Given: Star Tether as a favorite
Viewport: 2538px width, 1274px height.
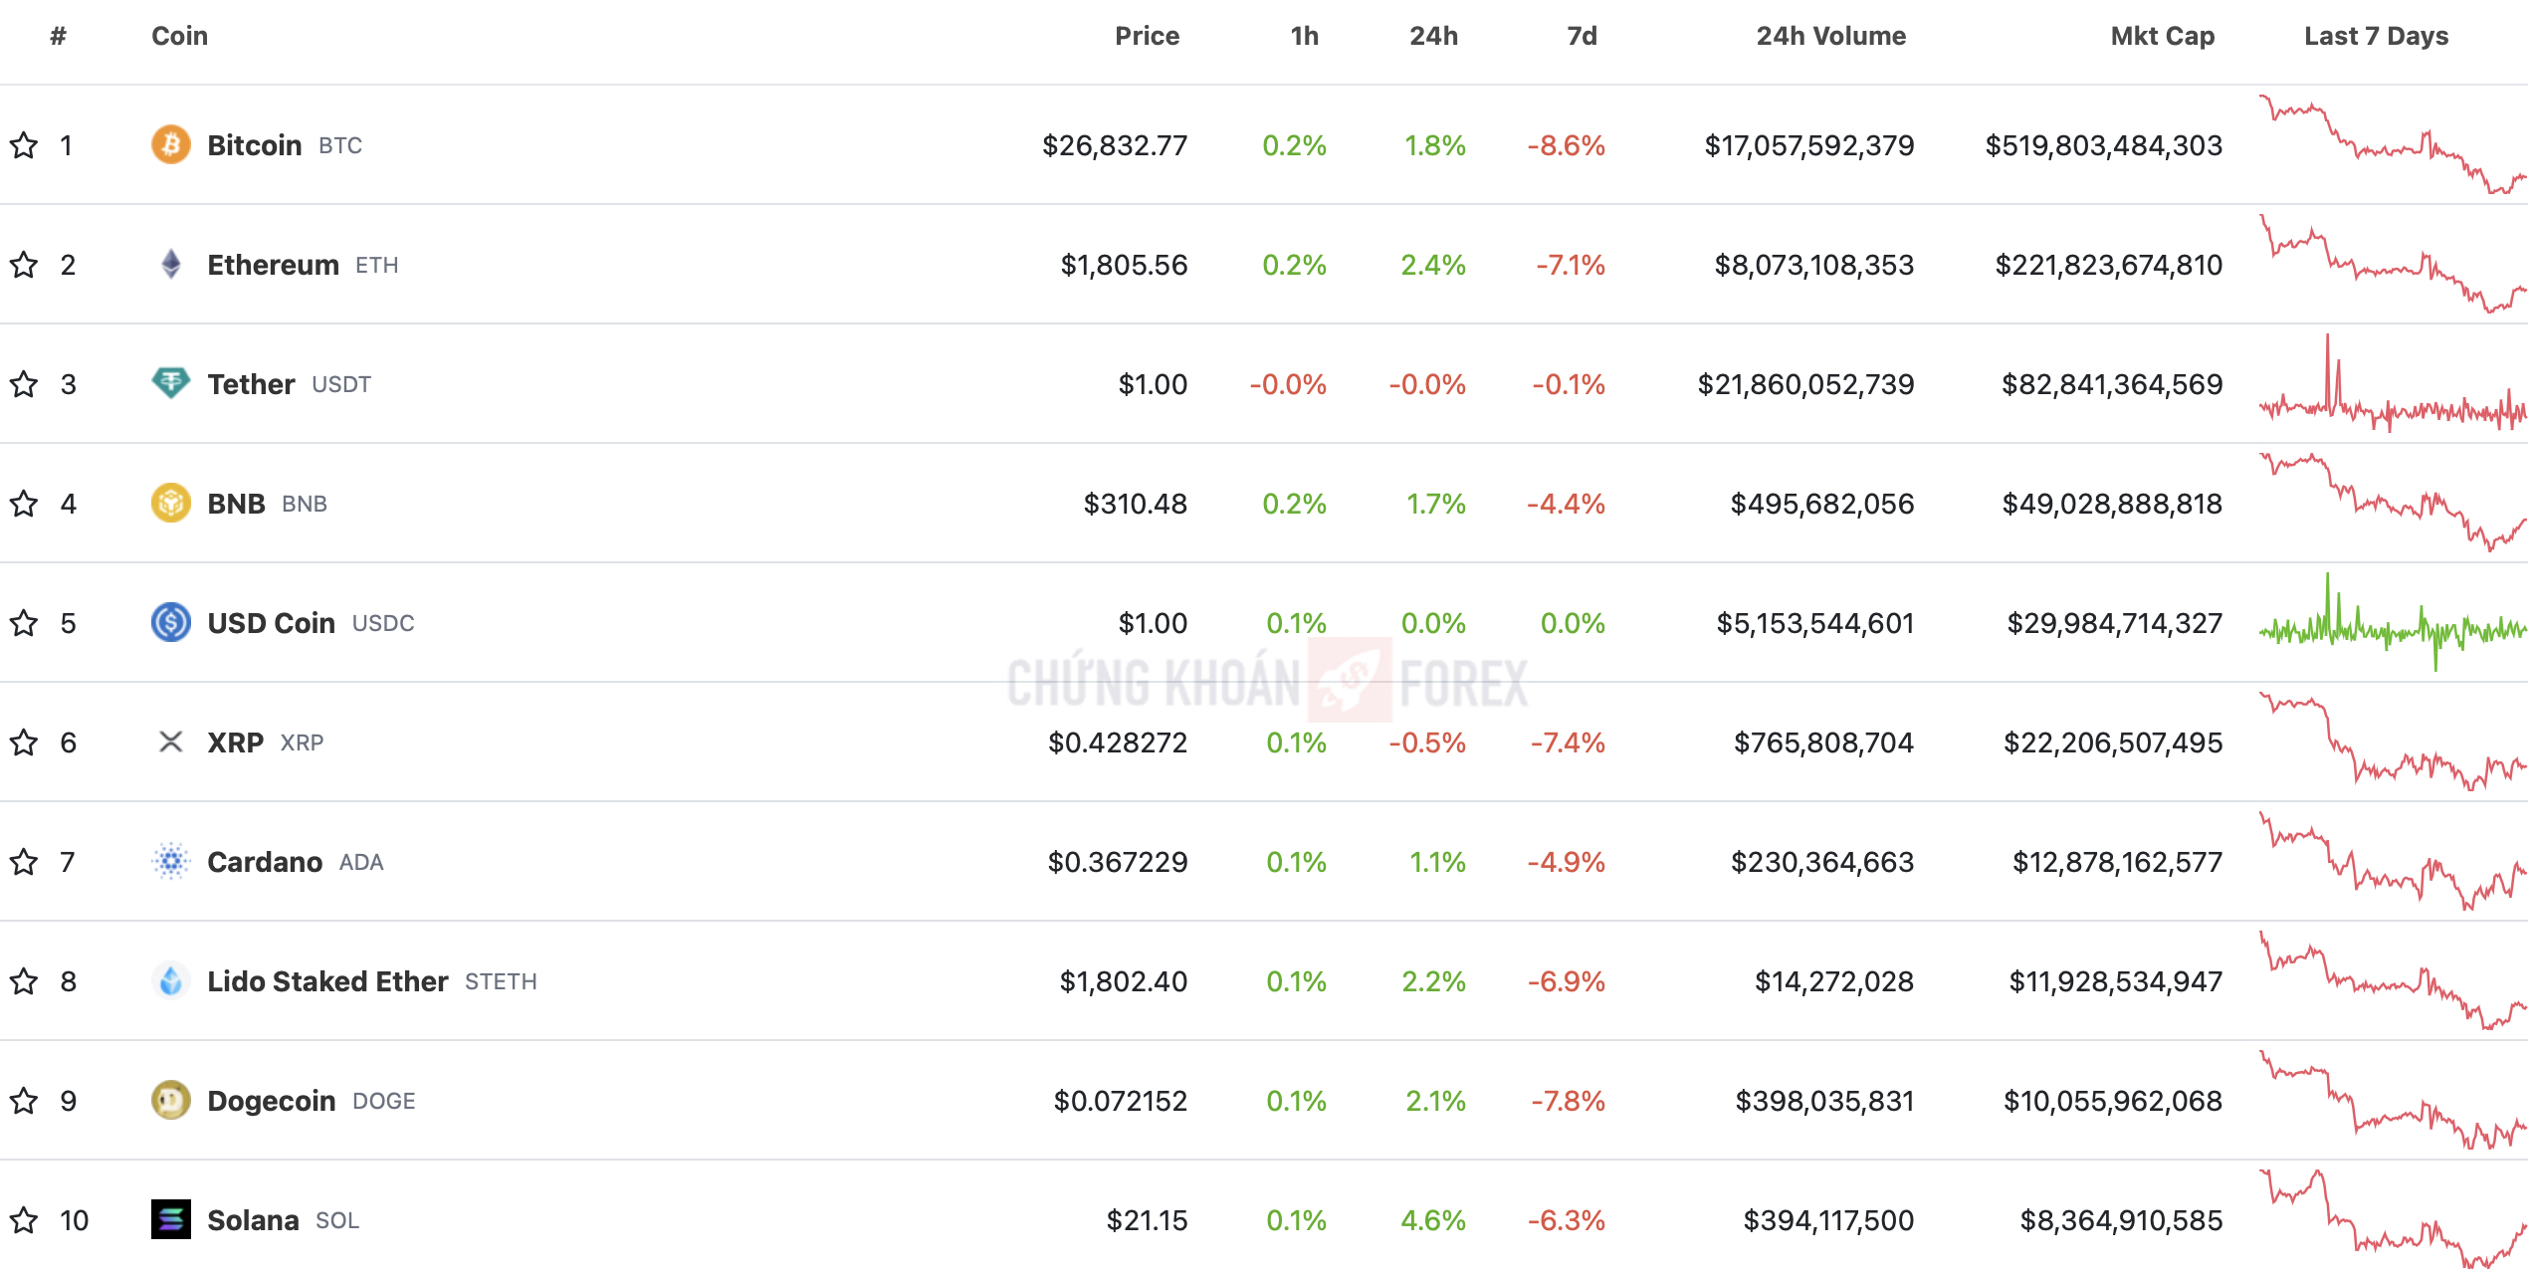Looking at the screenshot, I should pyautogui.click(x=24, y=384).
